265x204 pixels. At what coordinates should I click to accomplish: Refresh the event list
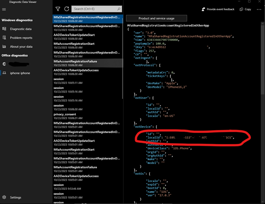(67, 9)
